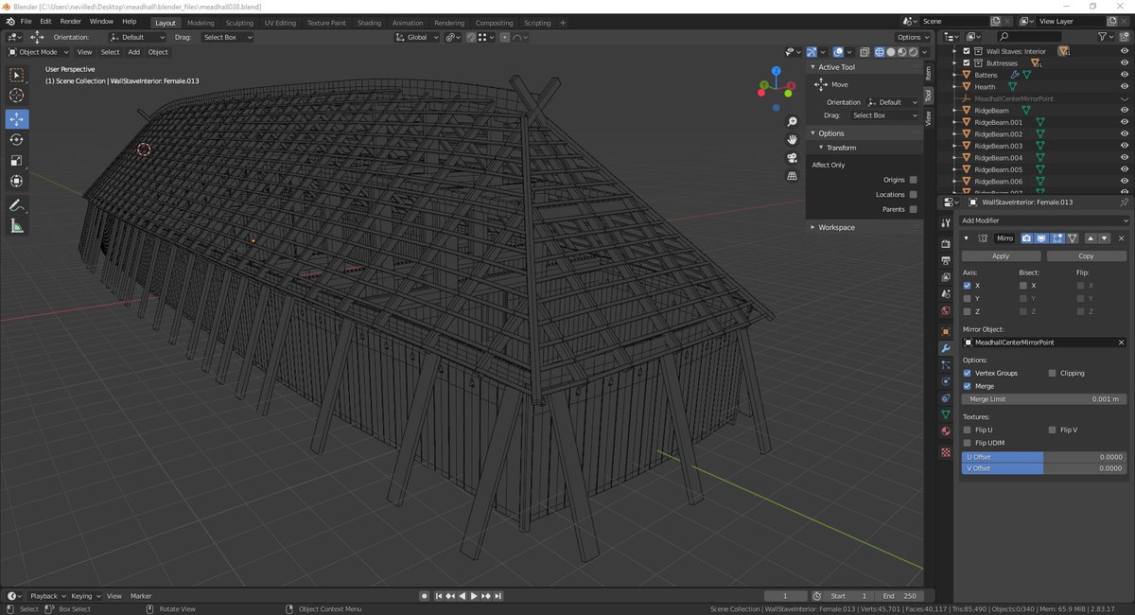
Task: Collapse the Mirror modifier panel
Action: click(x=966, y=238)
